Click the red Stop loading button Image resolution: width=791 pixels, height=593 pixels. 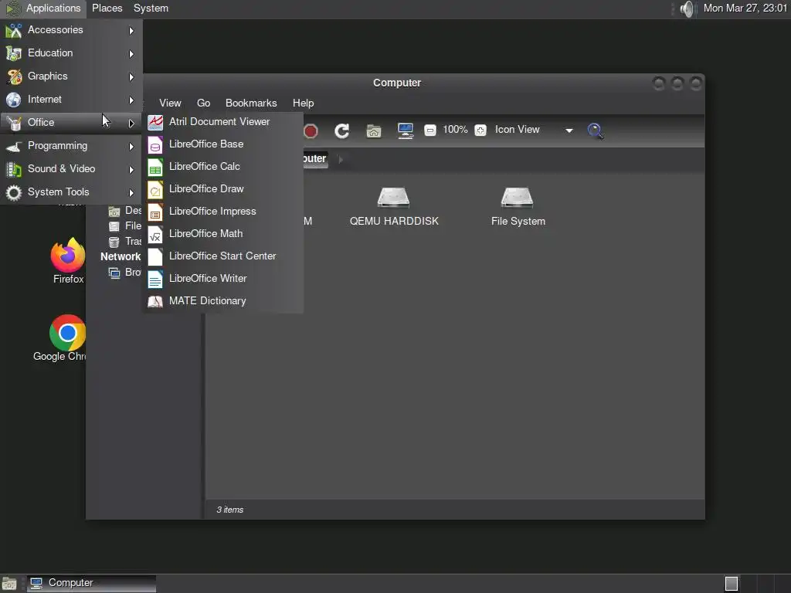(x=311, y=131)
